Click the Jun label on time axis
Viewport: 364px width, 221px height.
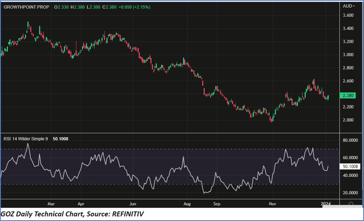coord(133,204)
